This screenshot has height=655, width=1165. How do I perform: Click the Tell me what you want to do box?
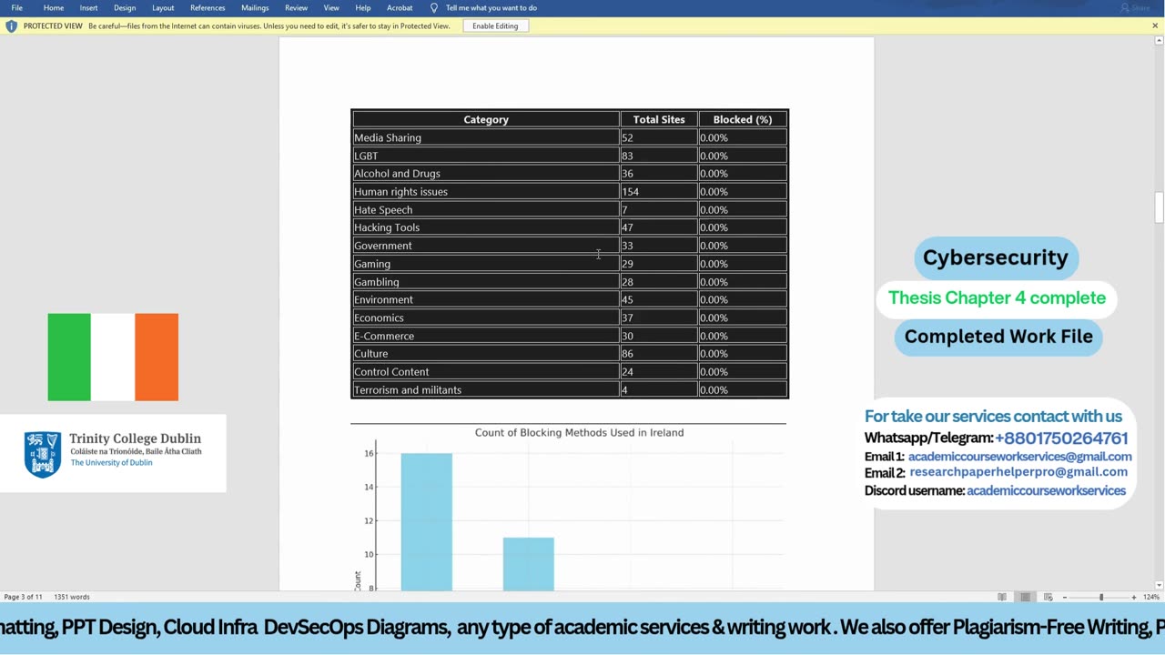coord(491,7)
